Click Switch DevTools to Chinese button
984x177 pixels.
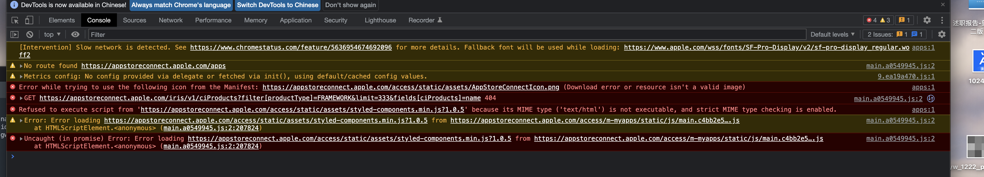pos(277,5)
